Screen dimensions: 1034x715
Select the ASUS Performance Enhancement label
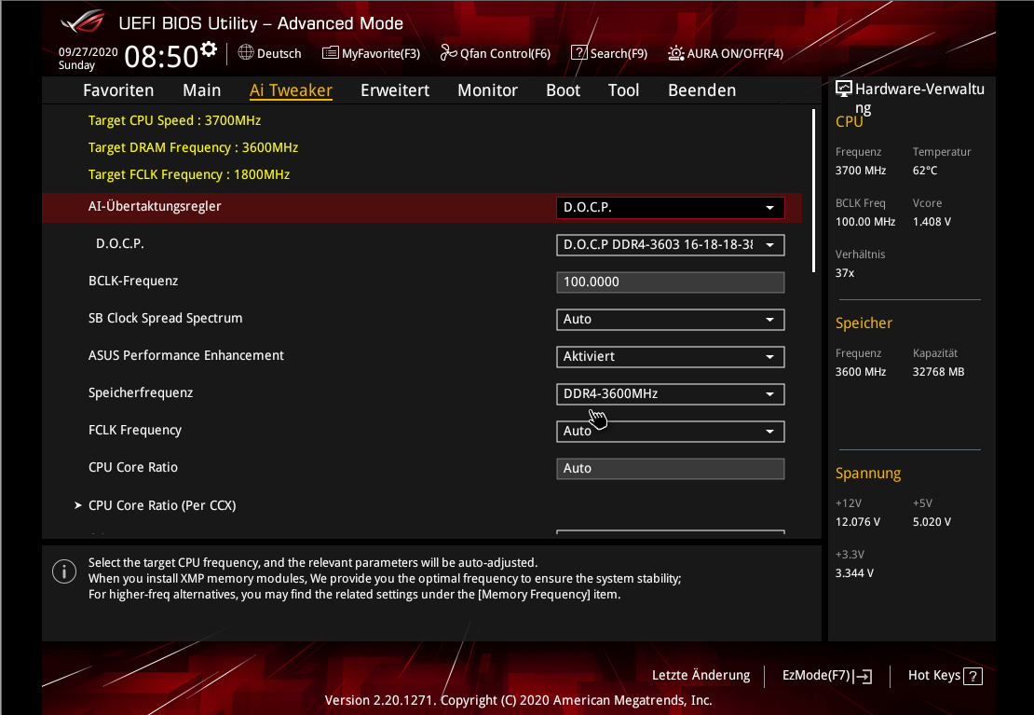186,355
